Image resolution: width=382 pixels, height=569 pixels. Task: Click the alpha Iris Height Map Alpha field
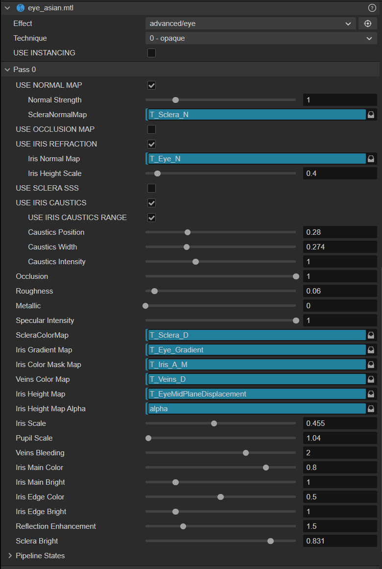click(x=257, y=409)
